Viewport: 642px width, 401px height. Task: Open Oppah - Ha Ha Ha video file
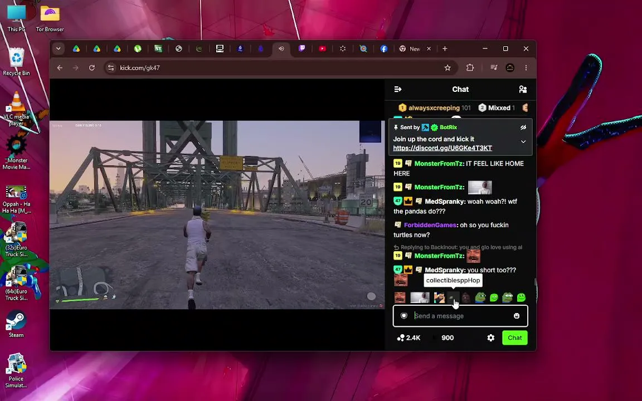(16, 200)
